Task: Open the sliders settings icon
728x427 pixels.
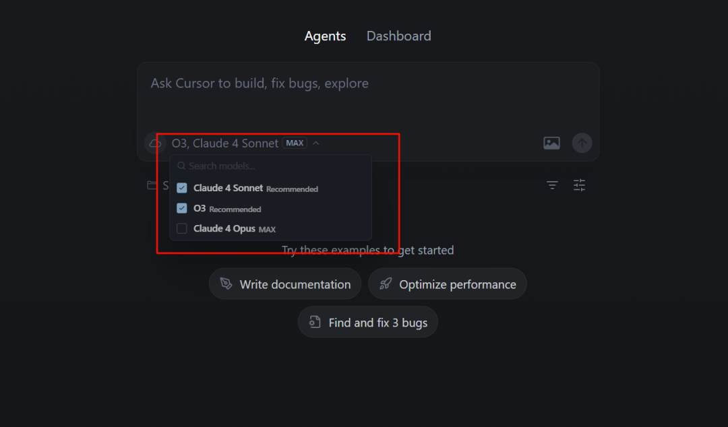Action: tap(580, 185)
